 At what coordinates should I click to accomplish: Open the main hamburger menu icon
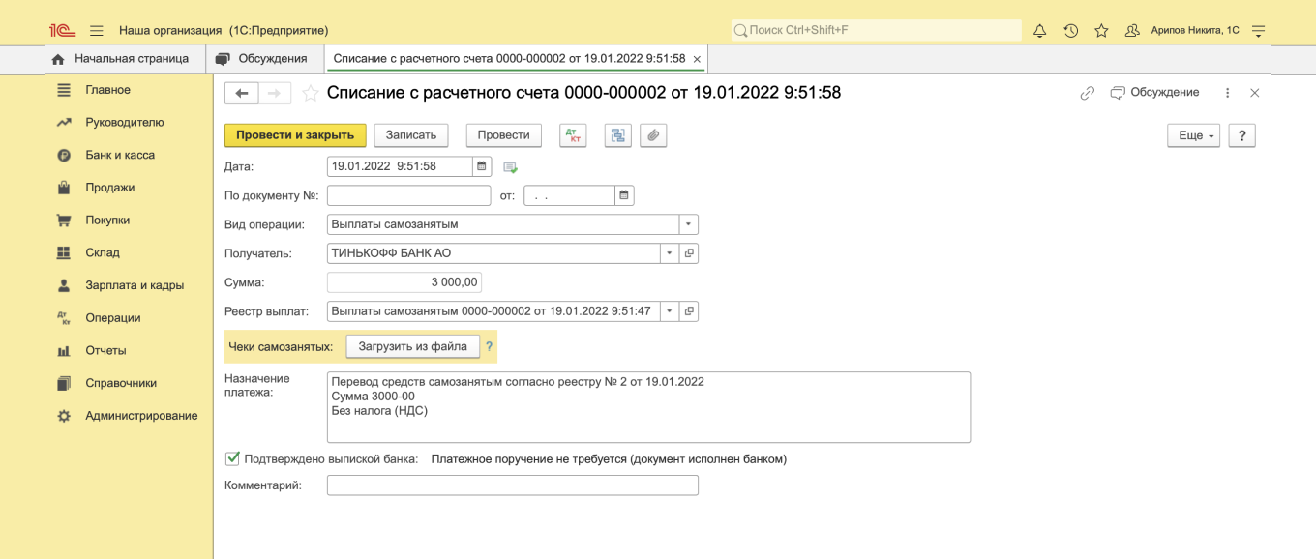tap(97, 31)
